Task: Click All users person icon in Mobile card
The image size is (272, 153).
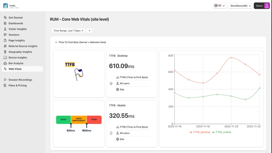Action: [118, 133]
